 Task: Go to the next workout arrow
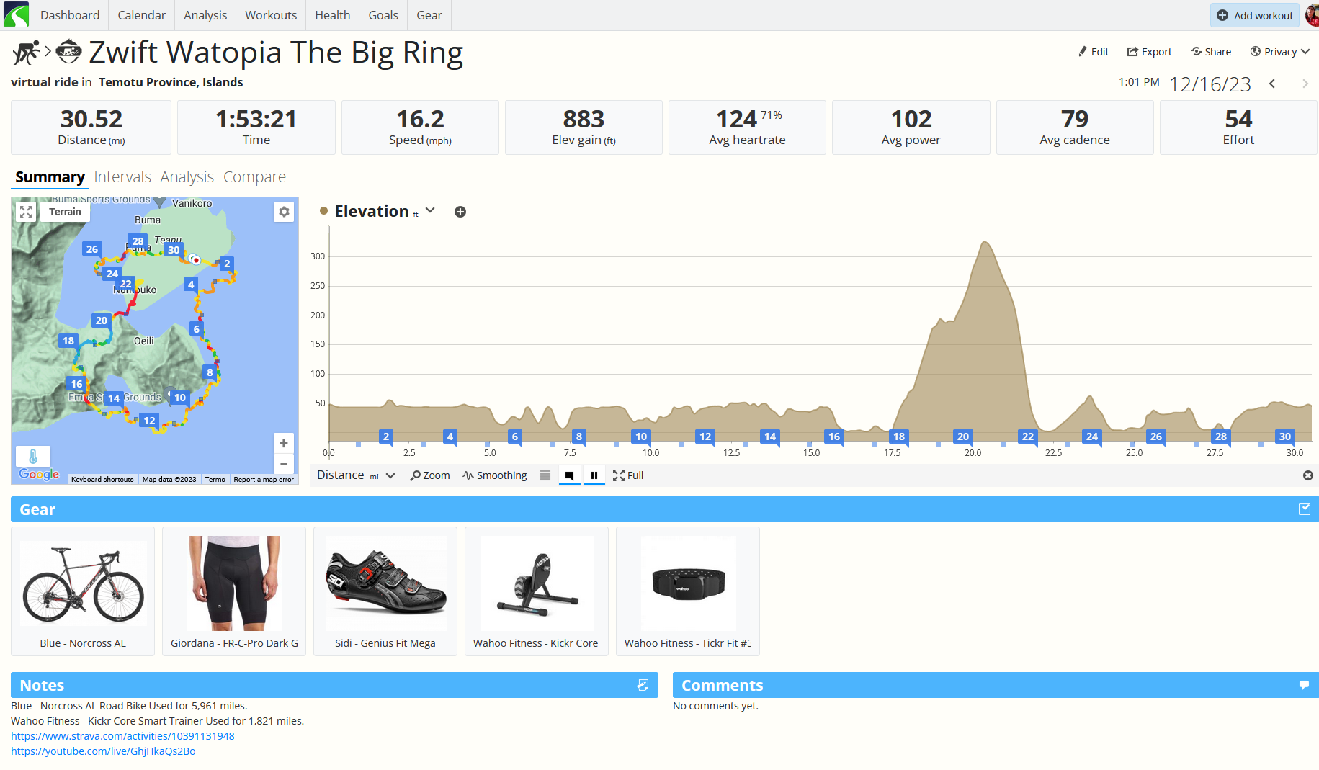[1305, 84]
